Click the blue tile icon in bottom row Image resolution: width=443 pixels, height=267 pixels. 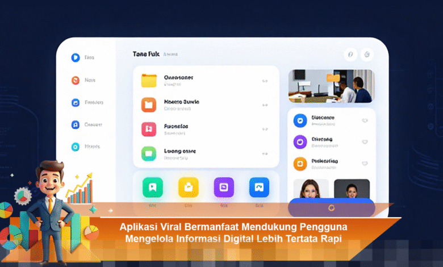[259, 187]
